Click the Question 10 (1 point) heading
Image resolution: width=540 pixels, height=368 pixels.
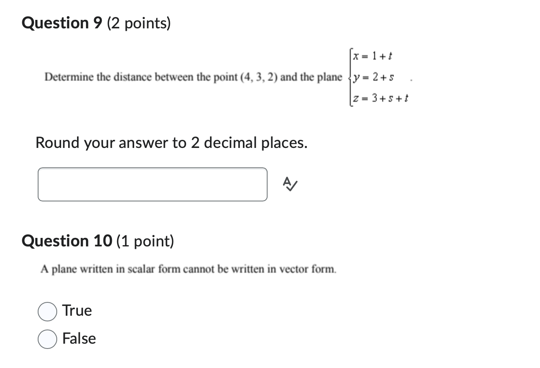(x=98, y=241)
